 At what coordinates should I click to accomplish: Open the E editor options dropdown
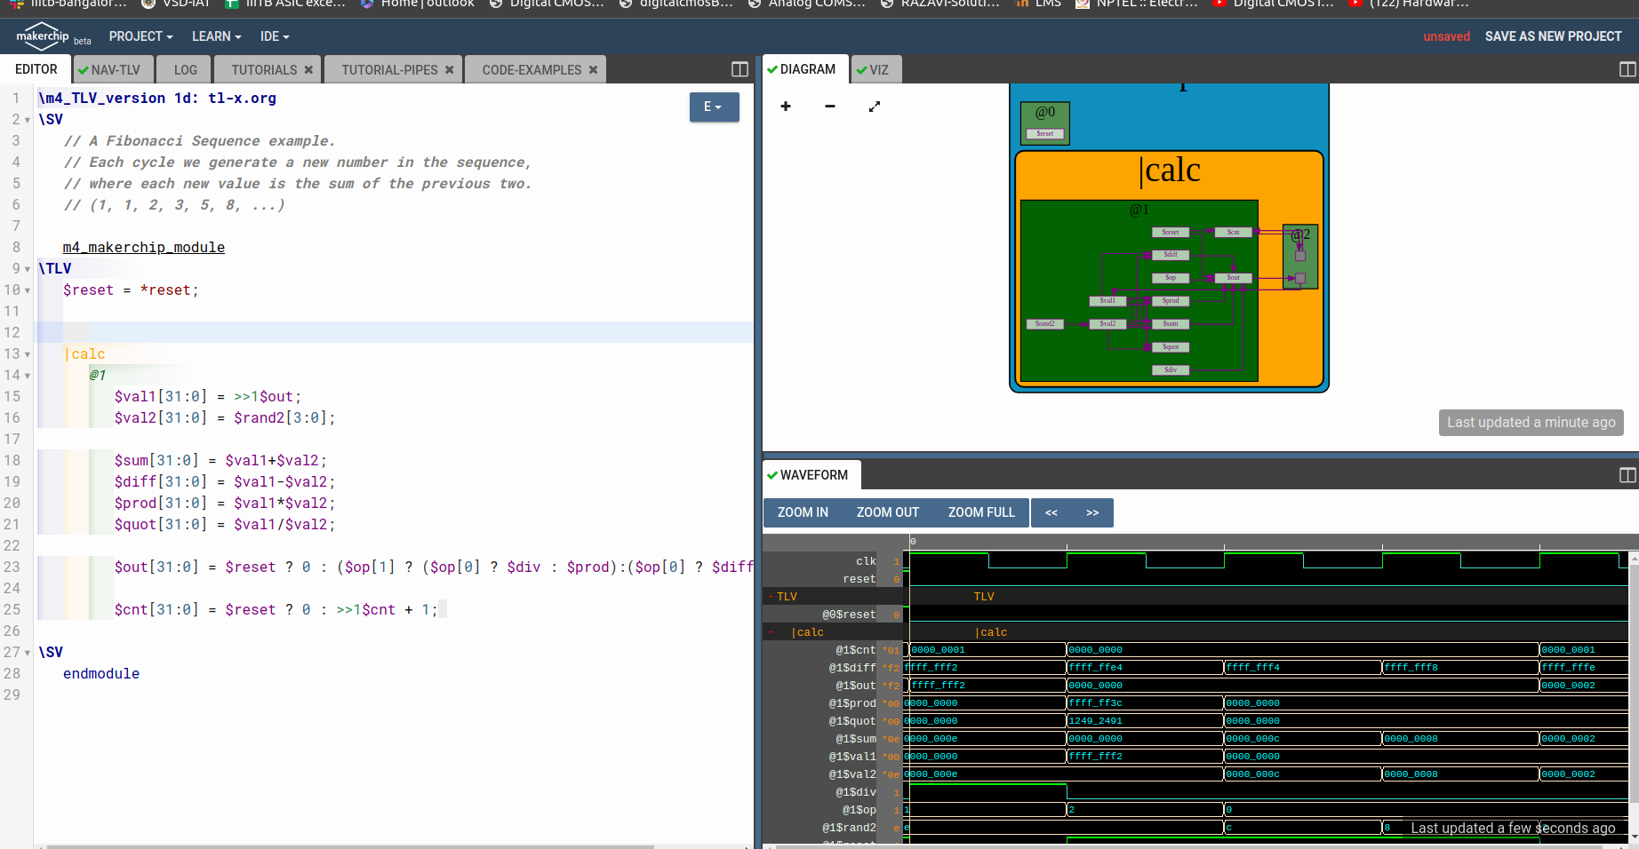point(714,107)
